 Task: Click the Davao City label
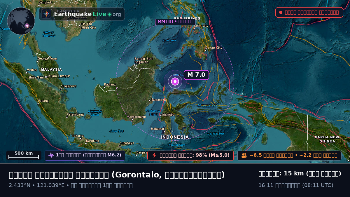[x=214, y=48]
